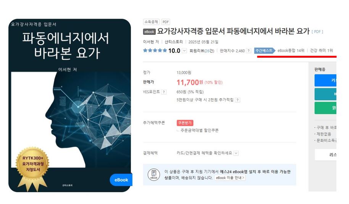Select the 소득공제 tag
Viewport: 349px width, 204px height.
click(151, 22)
